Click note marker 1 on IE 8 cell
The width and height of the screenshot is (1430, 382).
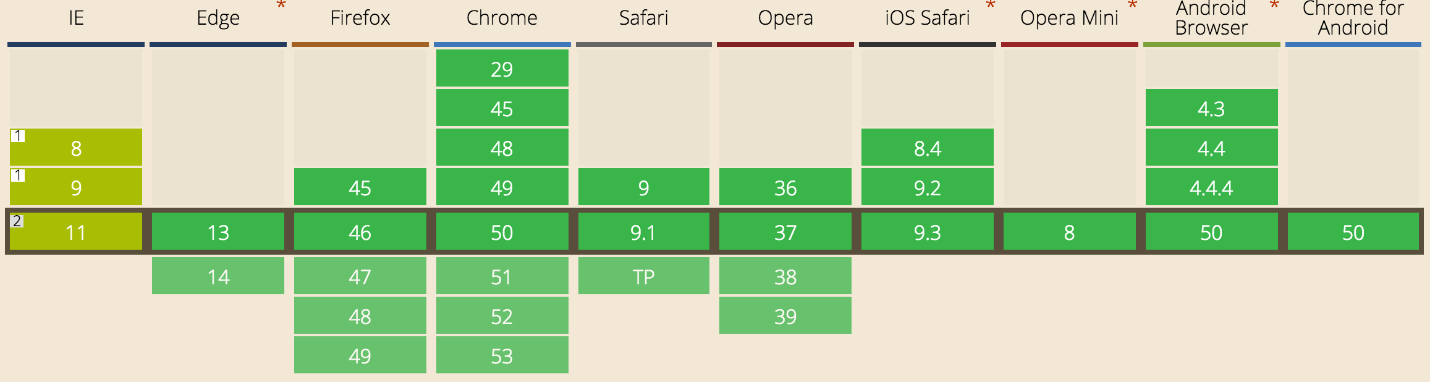point(19,136)
